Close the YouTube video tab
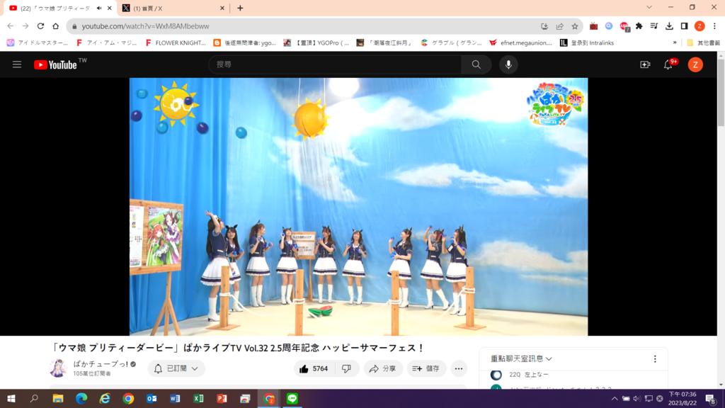Viewport: 725px width, 408px height. pyautogui.click(x=109, y=8)
